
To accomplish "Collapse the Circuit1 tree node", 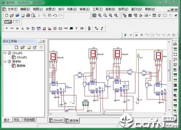I will tap(5, 53).
